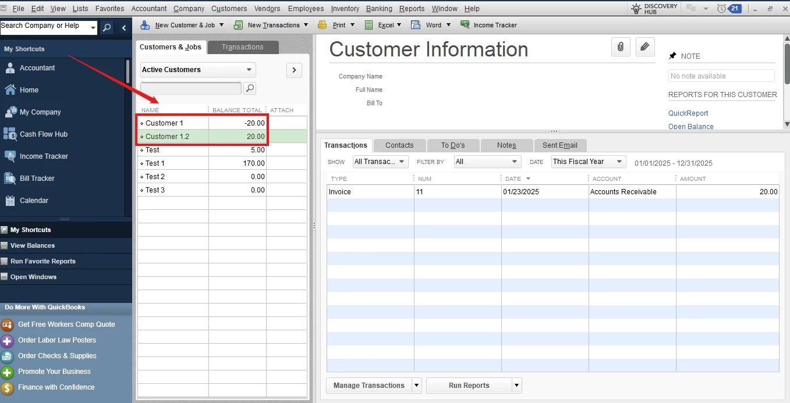Click the Discovery Hub lightbulb icon

pos(636,9)
